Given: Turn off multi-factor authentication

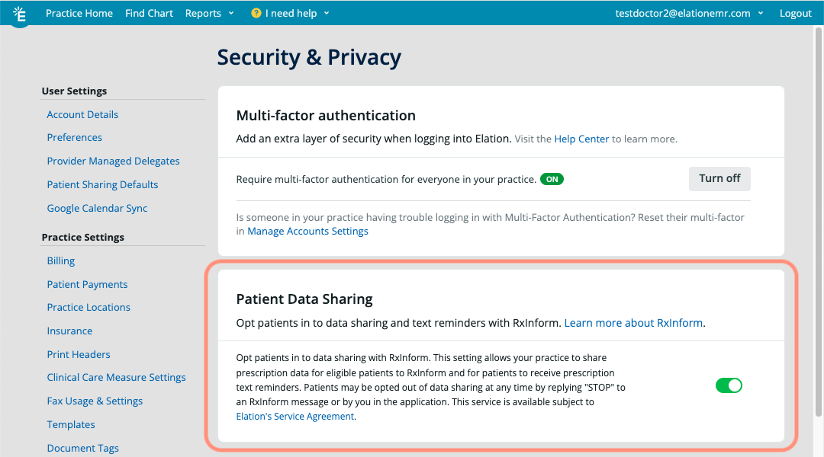Looking at the screenshot, I should (x=719, y=178).
